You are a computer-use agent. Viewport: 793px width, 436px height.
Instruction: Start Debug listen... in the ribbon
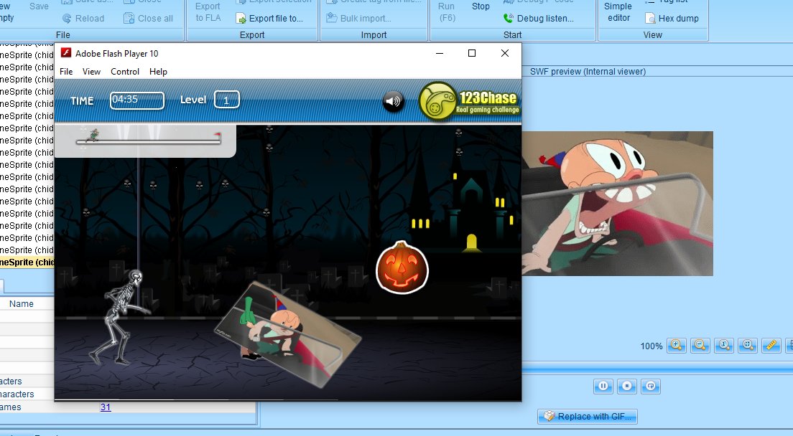tap(539, 18)
